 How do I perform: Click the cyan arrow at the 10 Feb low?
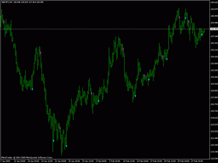[x=135, y=96]
